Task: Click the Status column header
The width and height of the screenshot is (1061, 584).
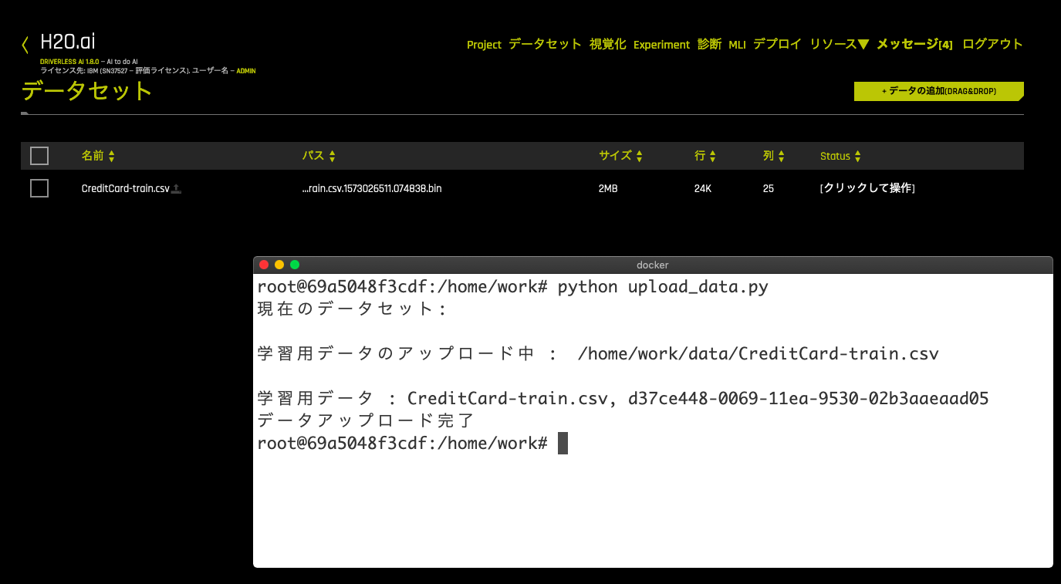Action: 835,156
